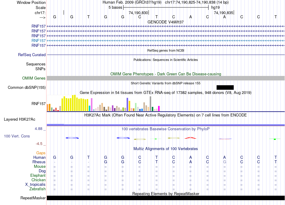Click the Sequences label
285x205 pixels.
pos(36,64)
